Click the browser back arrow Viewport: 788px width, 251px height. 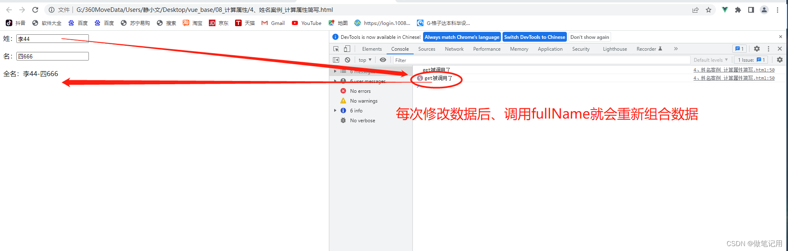click(x=9, y=10)
